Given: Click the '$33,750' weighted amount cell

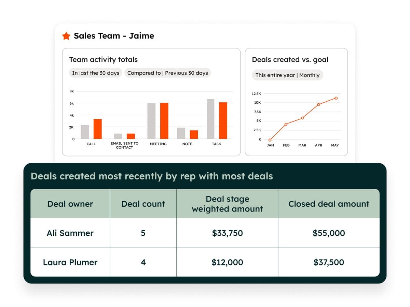Looking at the screenshot, I should click(227, 233).
